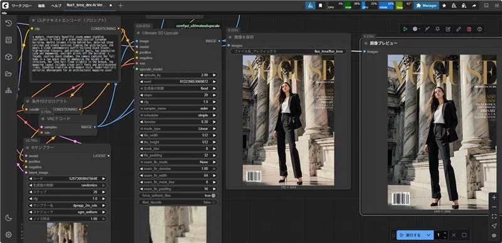Collapse the CLIPテキストエンコード node dot

tap(34, 21)
